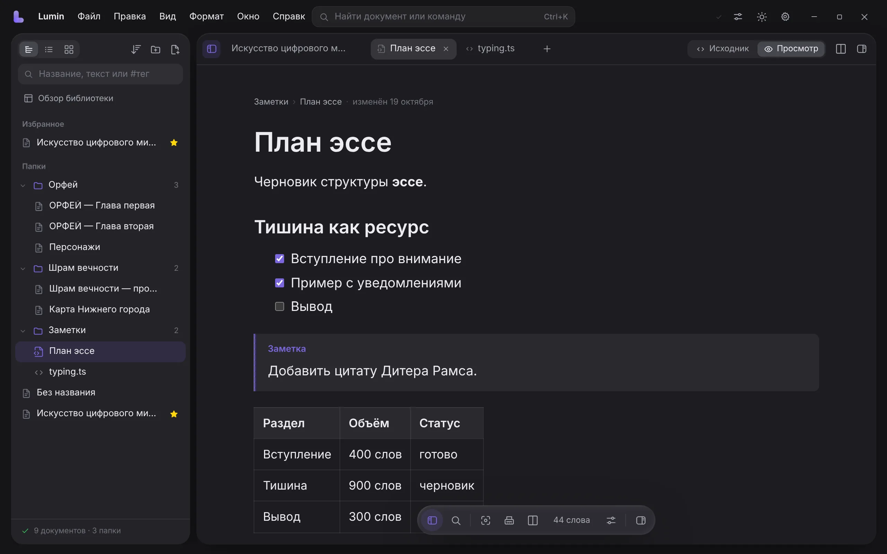Open settings gear in title bar
This screenshot has height=554, width=887.
tap(785, 17)
